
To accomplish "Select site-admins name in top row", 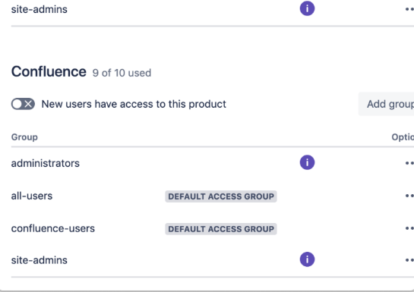I will [39, 10].
